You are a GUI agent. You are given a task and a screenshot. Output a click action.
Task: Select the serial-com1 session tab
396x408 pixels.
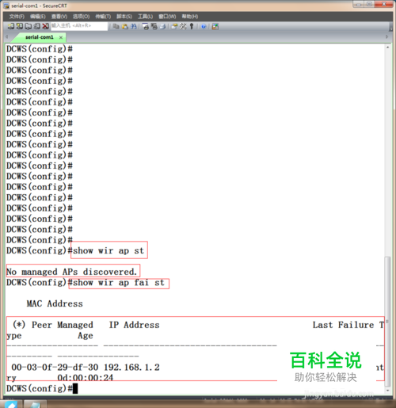[x=39, y=37]
